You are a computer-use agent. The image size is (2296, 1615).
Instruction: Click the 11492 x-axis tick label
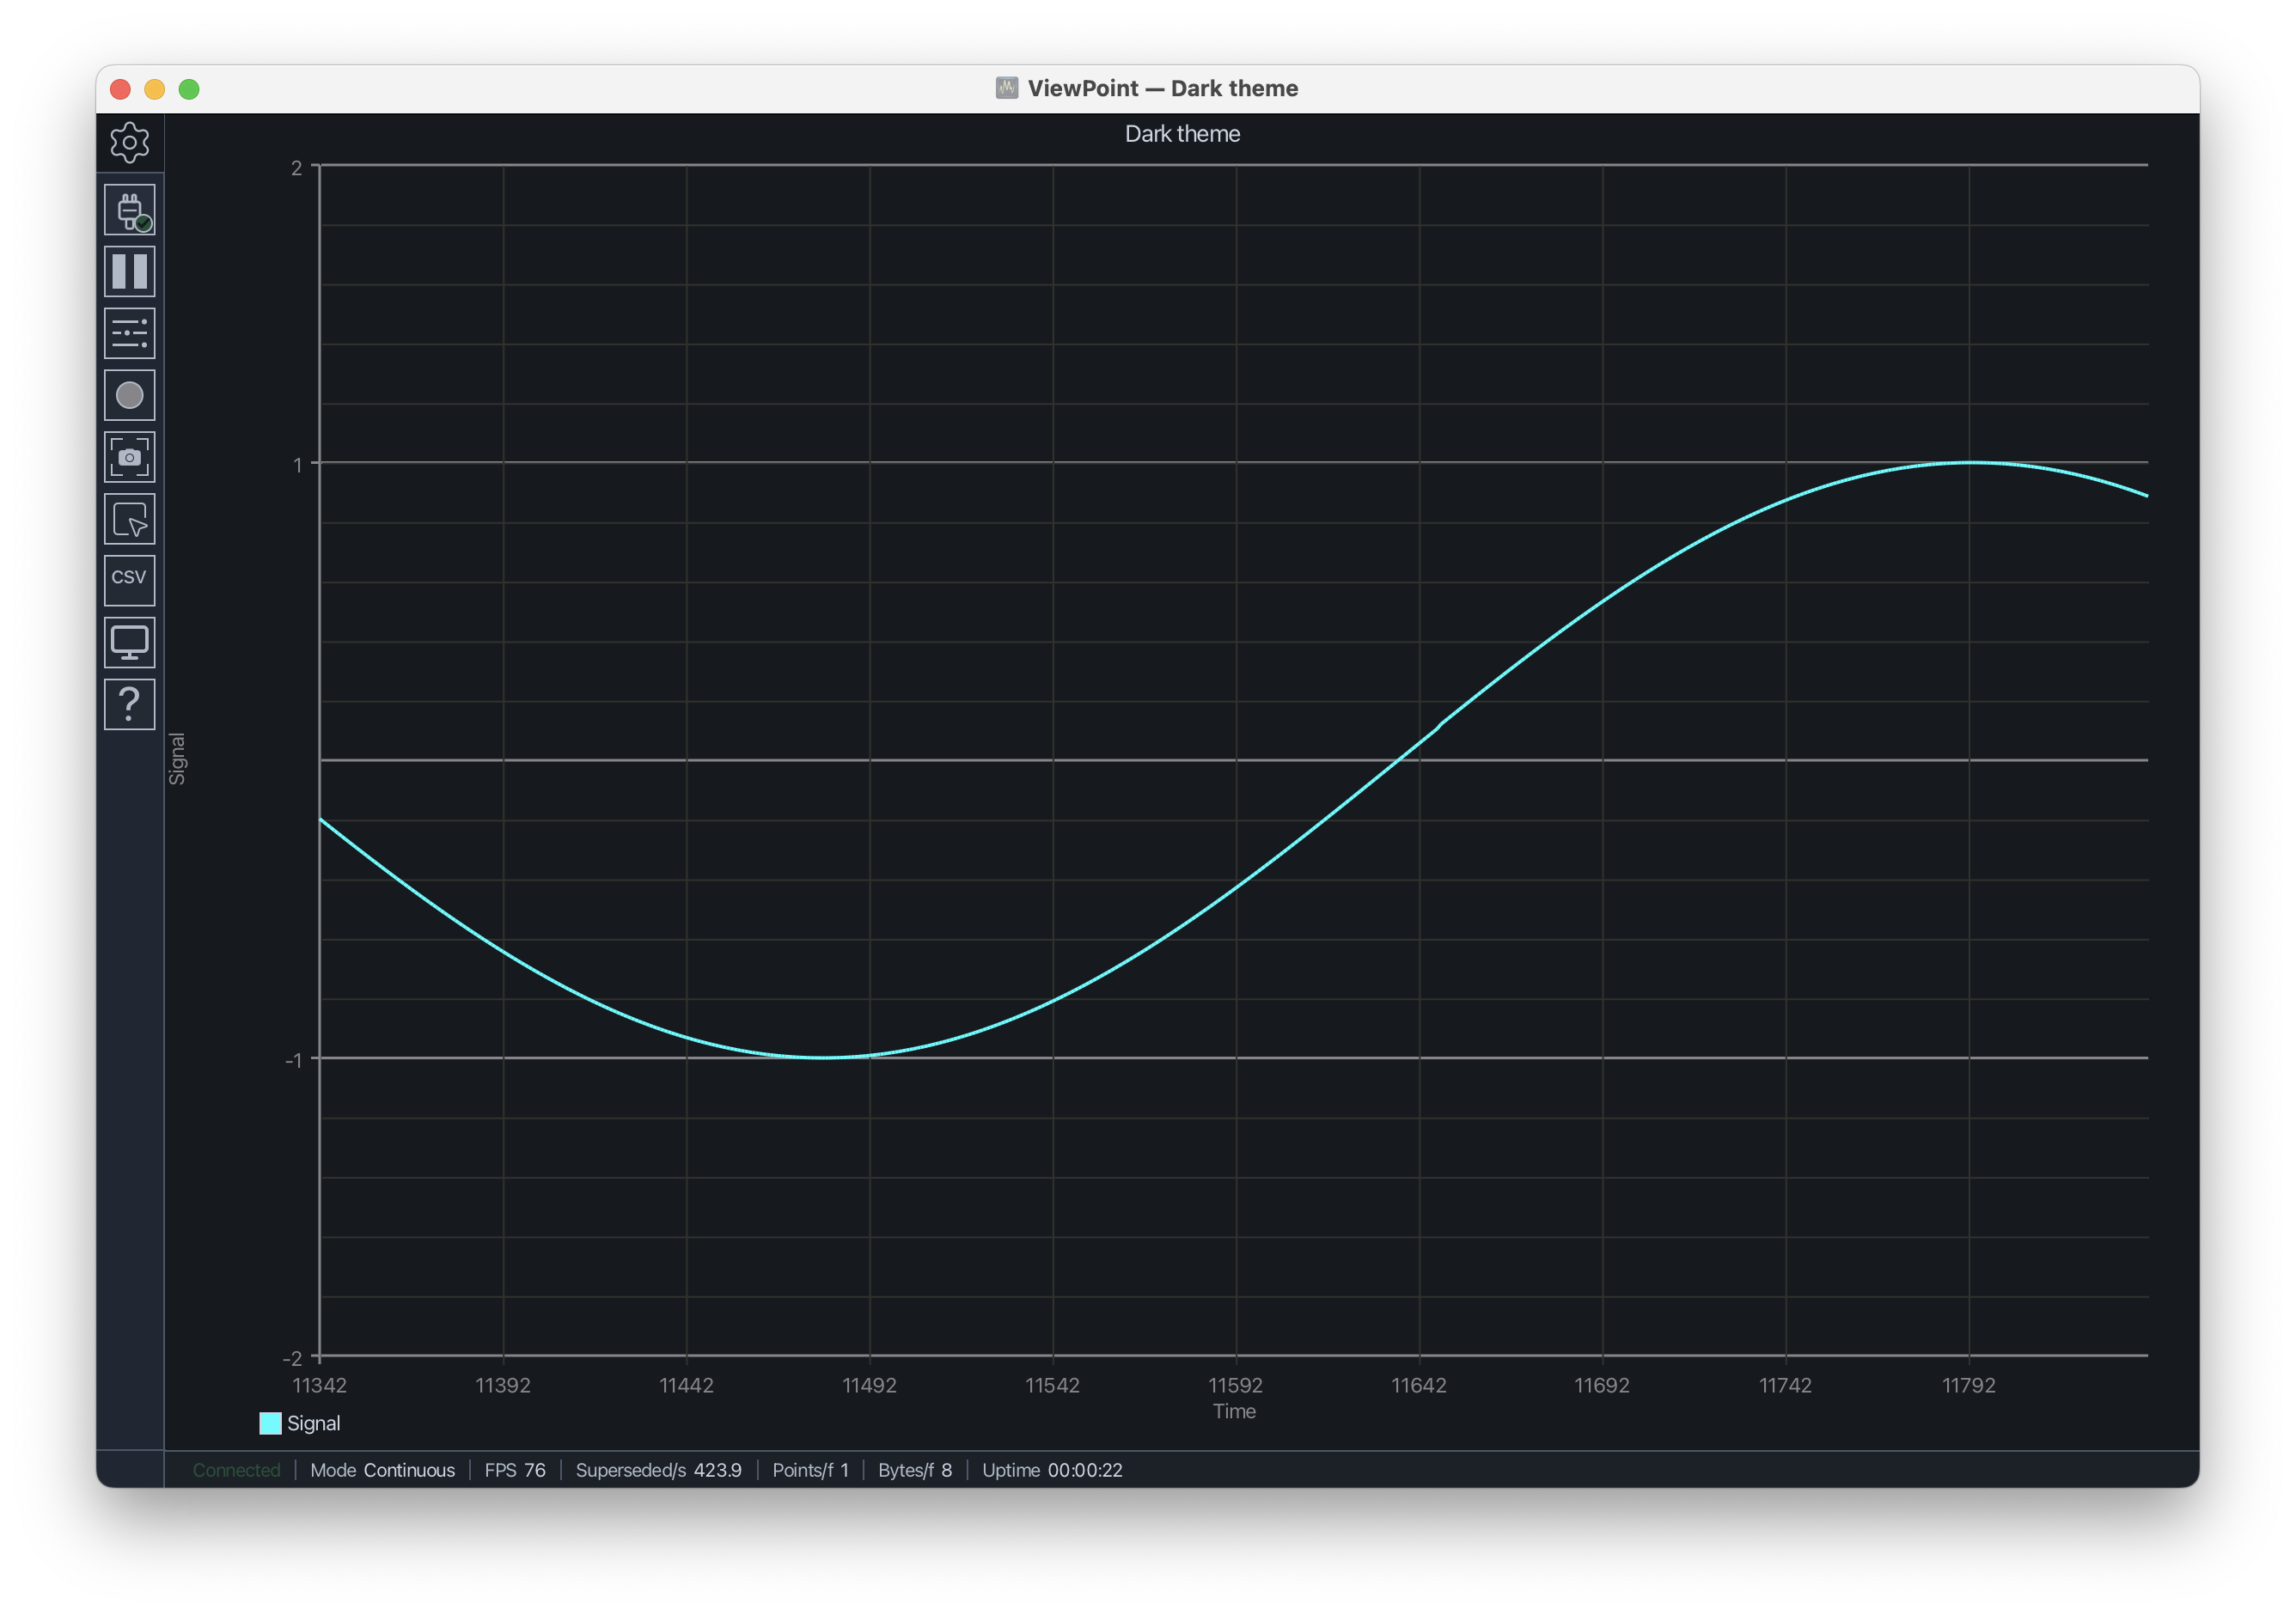point(870,1386)
